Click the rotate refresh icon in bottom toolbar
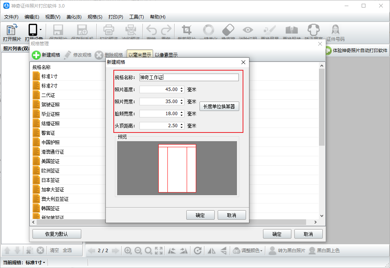 pyautogui.click(x=197, y=251)
